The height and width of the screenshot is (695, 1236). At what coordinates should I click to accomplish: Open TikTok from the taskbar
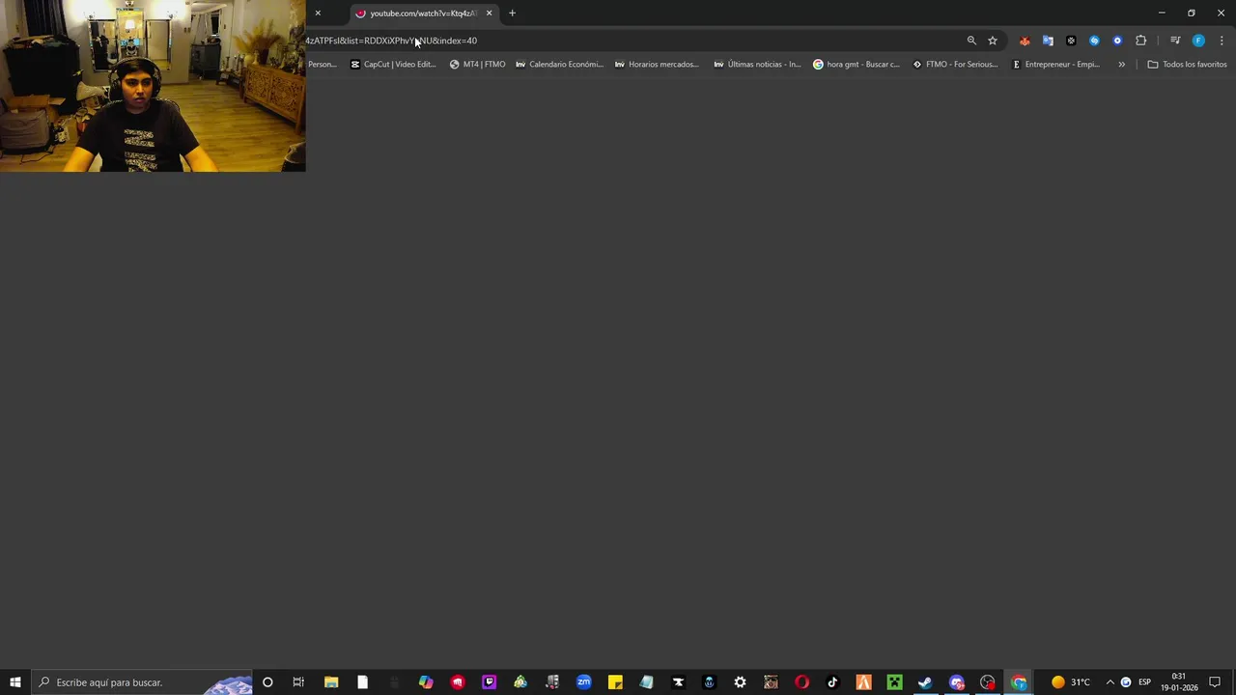point(832,682)
